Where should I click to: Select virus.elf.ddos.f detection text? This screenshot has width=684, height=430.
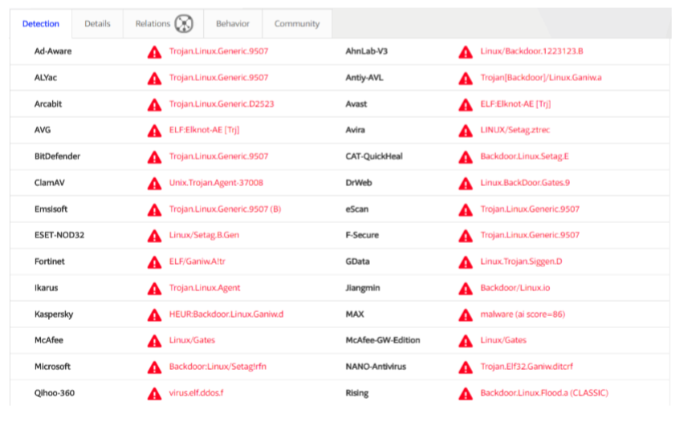click(x=197, y=393)
